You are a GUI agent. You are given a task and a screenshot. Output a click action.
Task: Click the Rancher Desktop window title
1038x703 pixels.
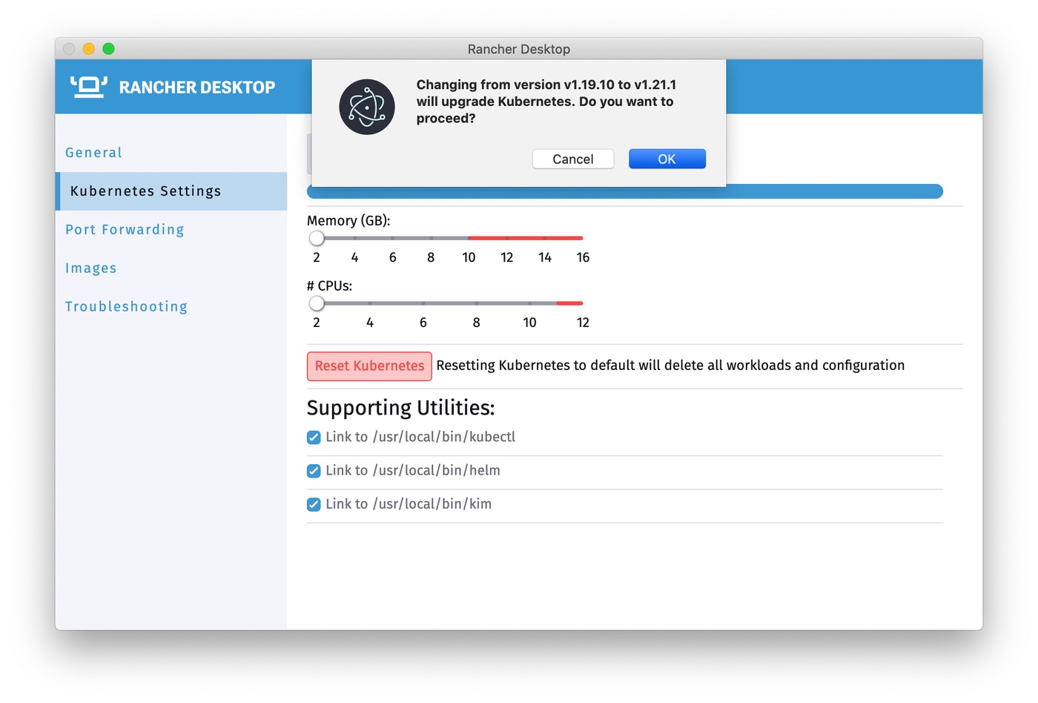518,49
